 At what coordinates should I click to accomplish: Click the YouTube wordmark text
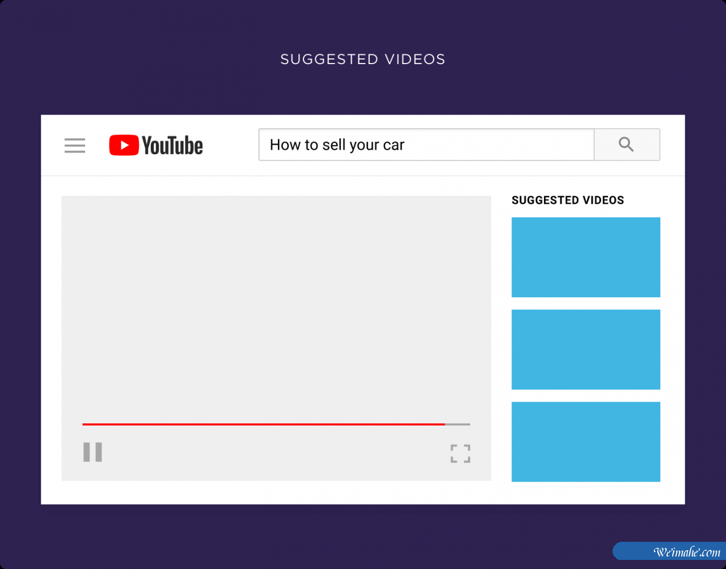click(x=172, y=146)
